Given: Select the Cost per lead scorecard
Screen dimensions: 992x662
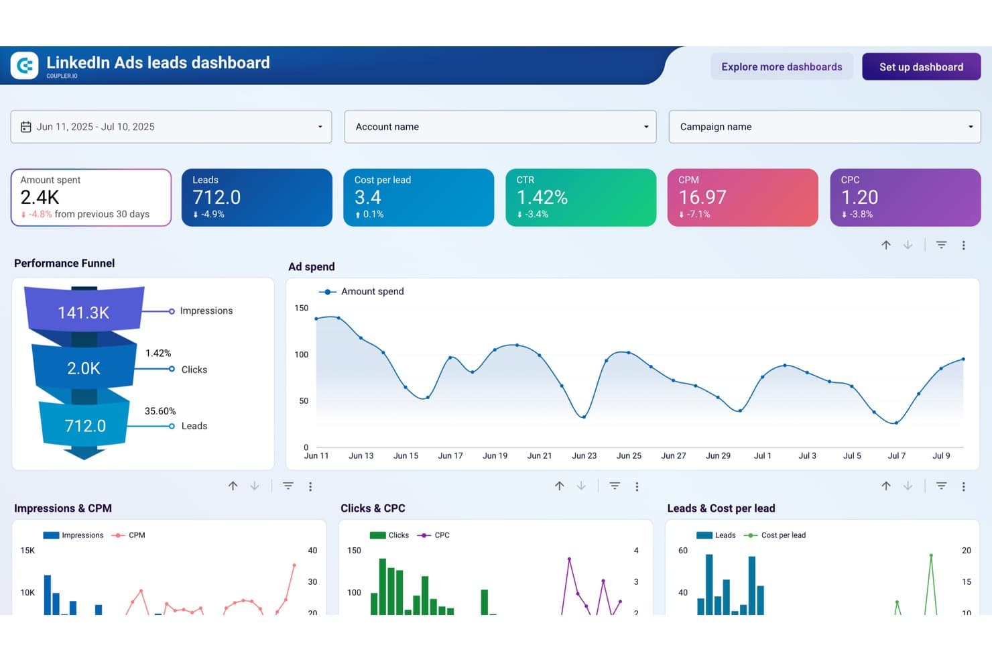Looking at the screenshot, I should point(419,197).
